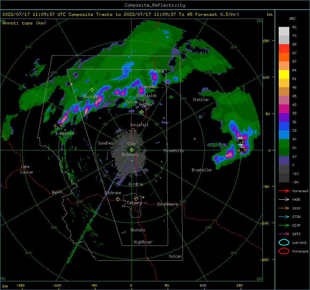Click the Drumheller city label

click(x=202, y=170)
